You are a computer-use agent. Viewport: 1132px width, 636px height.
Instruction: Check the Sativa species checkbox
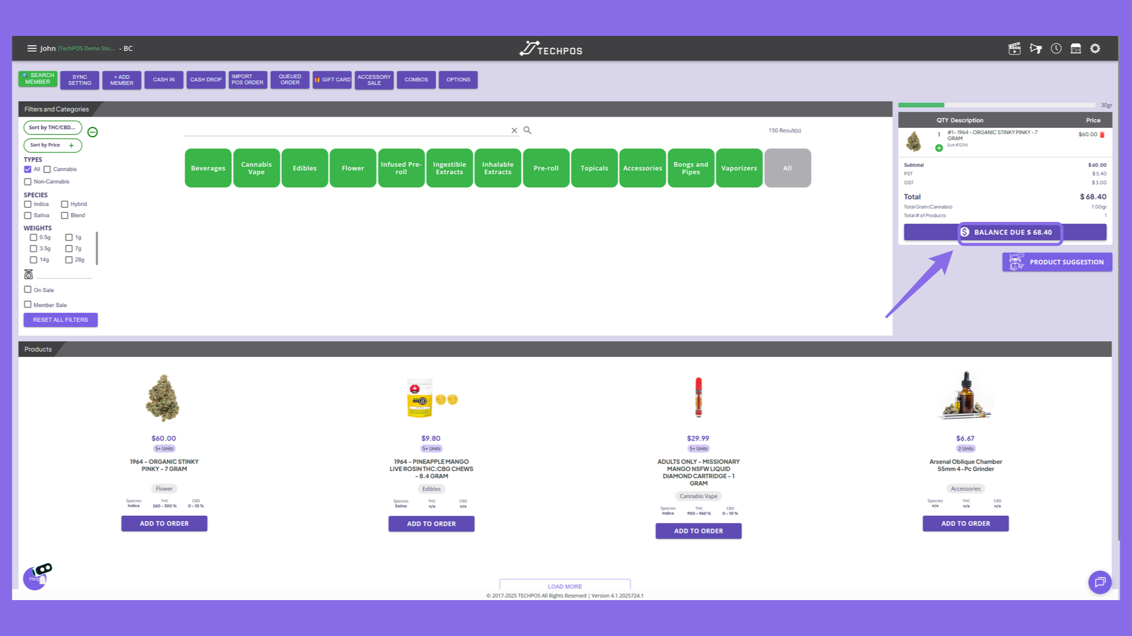click(x=28, y=216)
